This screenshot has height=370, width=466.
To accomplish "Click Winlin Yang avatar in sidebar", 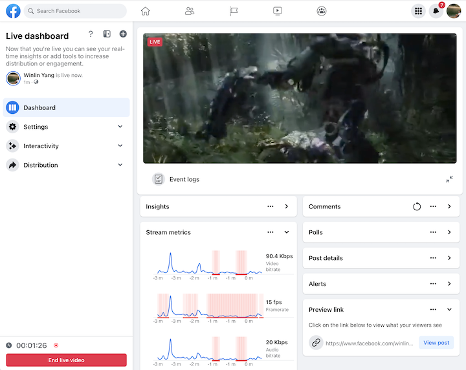I will click(13, 78).
